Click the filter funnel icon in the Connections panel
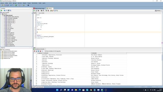Viewport: 163px width, 92px height. (7, 10)
